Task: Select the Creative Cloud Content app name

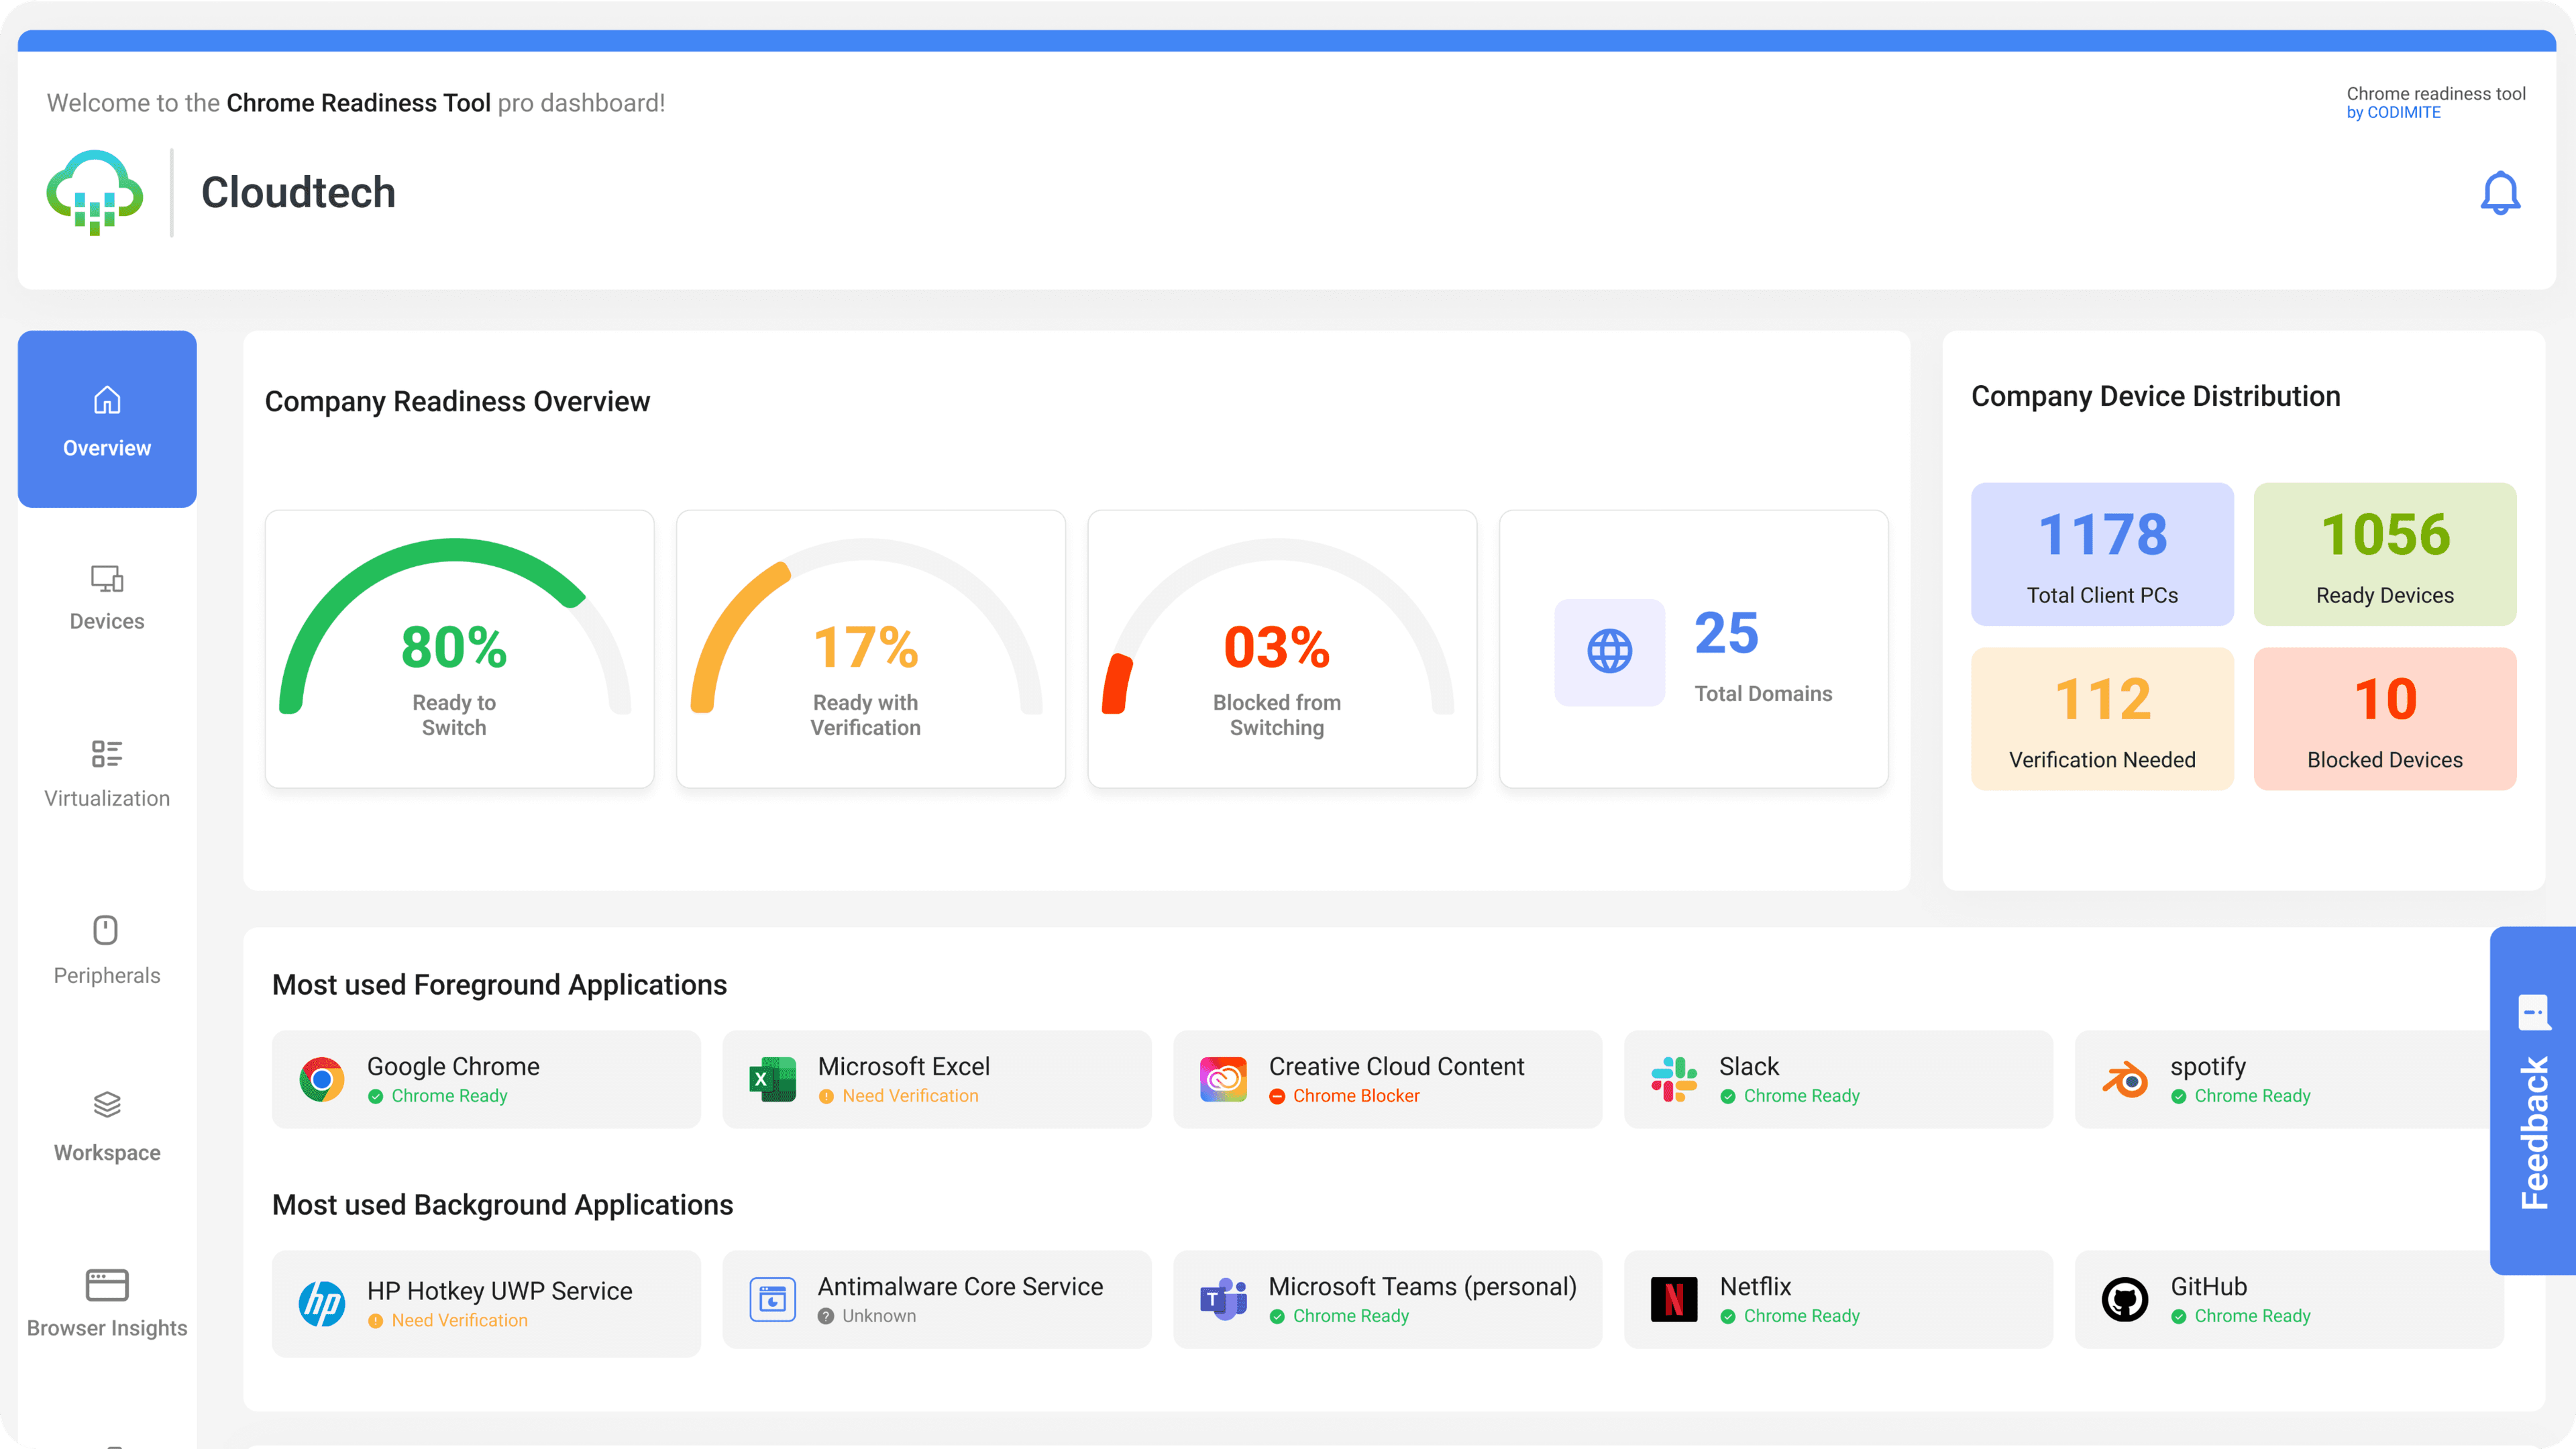Action: (1396, 1066)
